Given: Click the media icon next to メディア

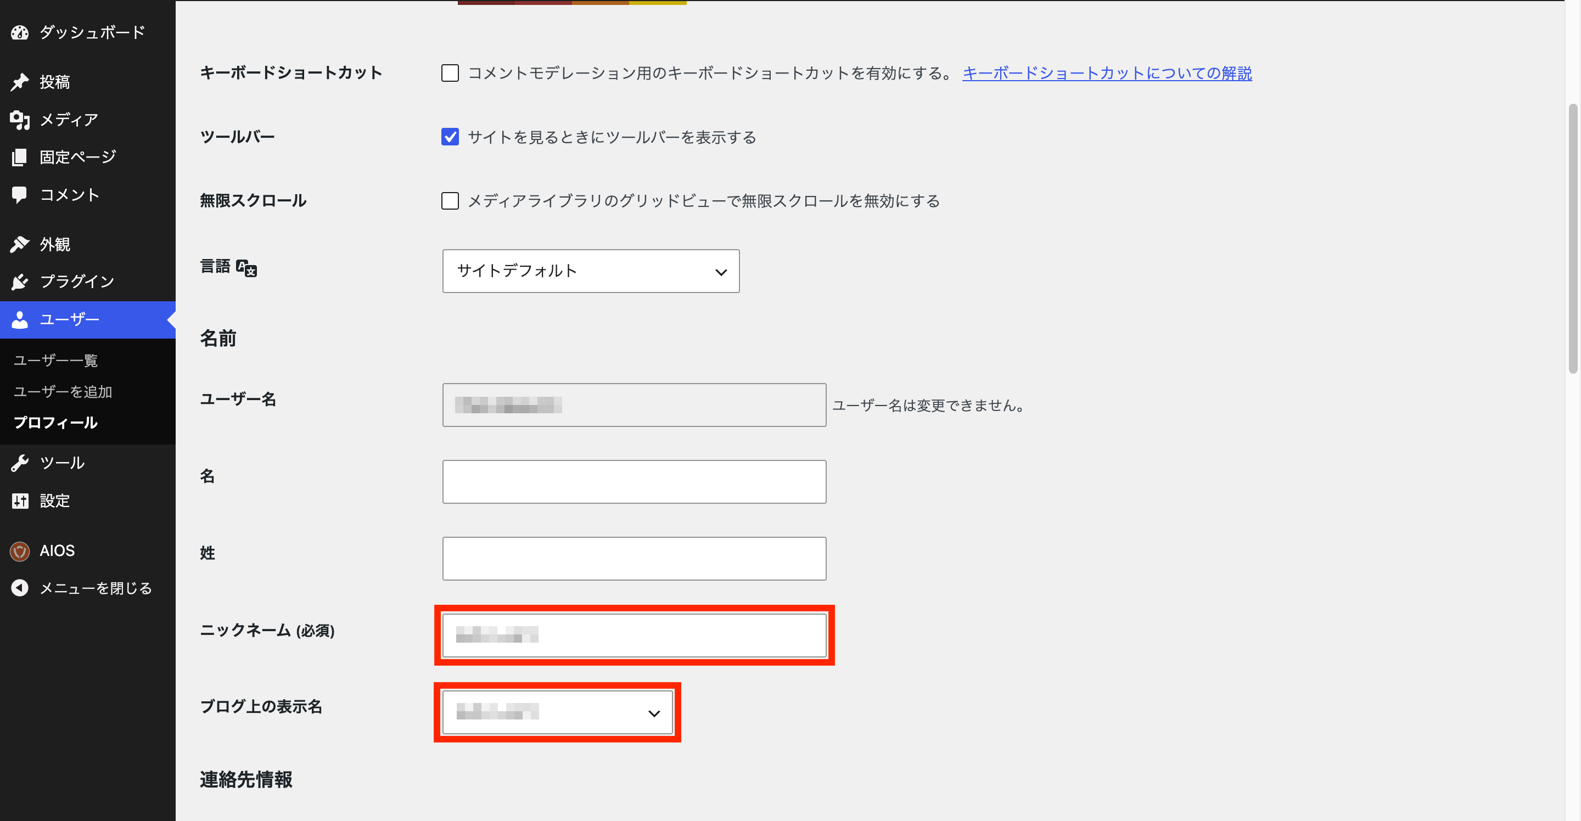Looking at the screenshot, I should point(20,120).
